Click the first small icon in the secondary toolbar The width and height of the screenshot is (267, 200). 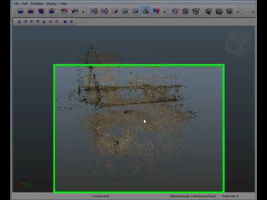pyautogui.click(x=19, y=22)
